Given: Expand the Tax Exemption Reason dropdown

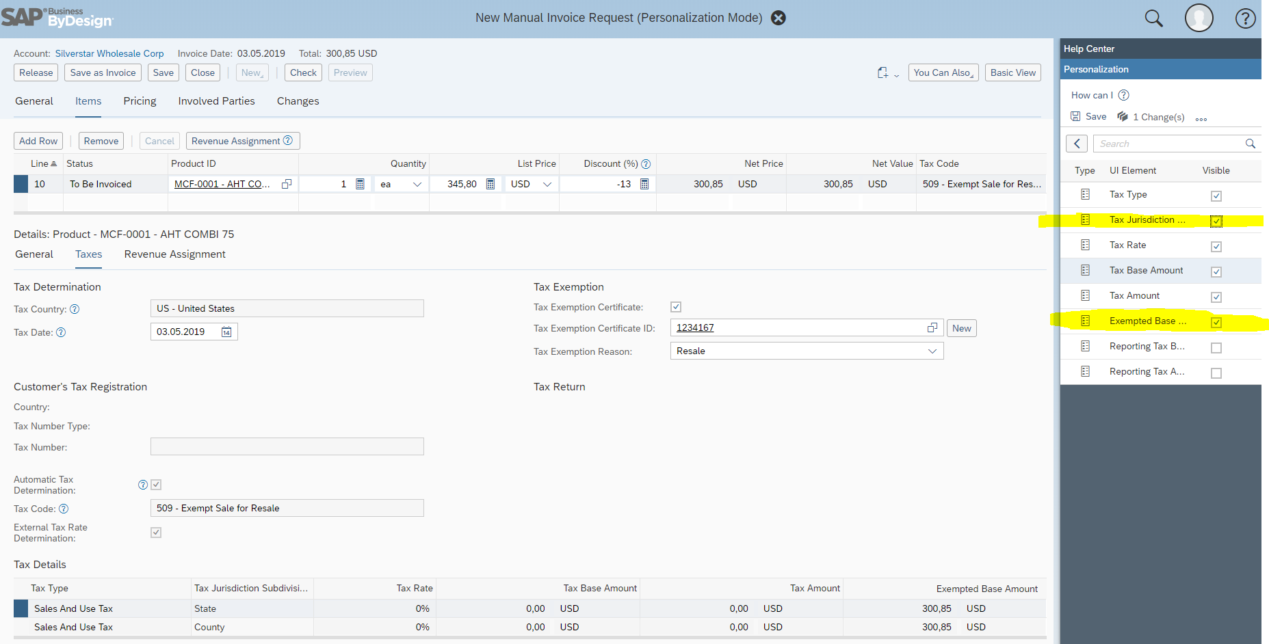Looking at the screenshot, I should point(932,351).
